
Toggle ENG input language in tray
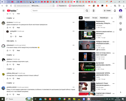coord(112,99)
